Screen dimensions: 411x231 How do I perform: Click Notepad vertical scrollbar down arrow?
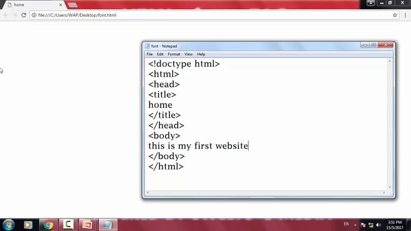tap(390, 187)
